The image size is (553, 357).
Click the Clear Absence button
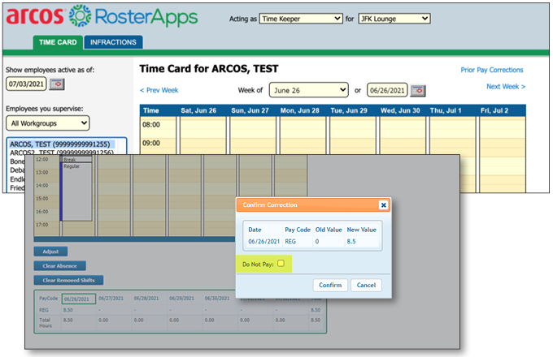(59, 265)
